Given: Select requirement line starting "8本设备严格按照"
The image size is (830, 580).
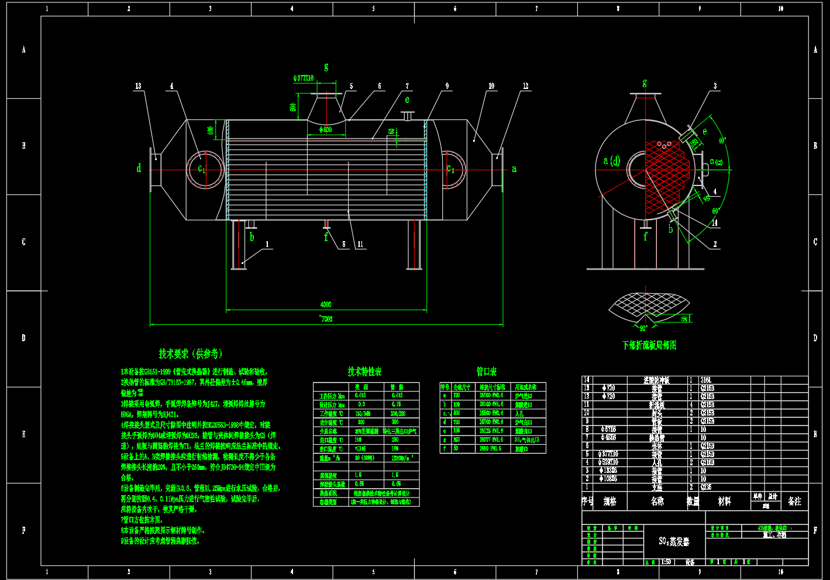Looking at the screenshot, I should point(163,530).
